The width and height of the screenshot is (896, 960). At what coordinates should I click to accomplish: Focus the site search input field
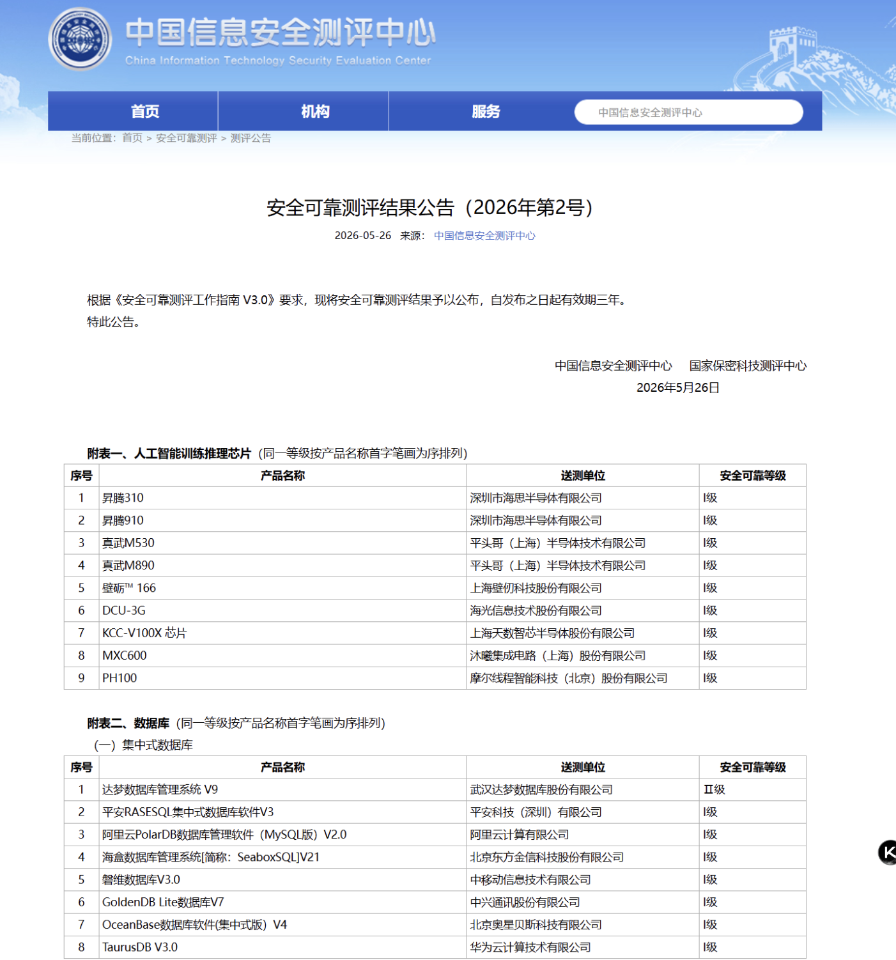[688, 112]
